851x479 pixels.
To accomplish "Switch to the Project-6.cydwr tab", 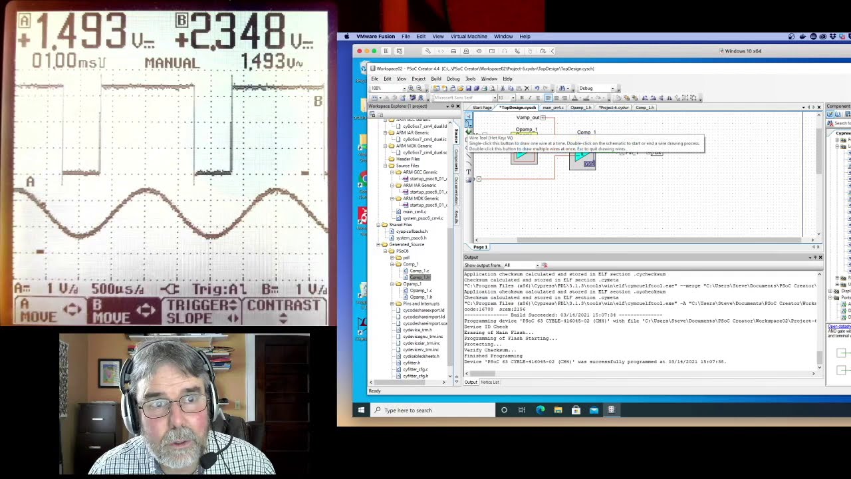I will coord(613,107).
